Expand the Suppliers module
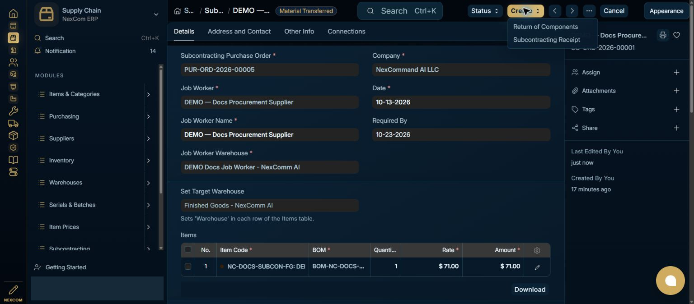Viewport: 694px width, 304px height. pyautogui.click(x=148, y=138)
